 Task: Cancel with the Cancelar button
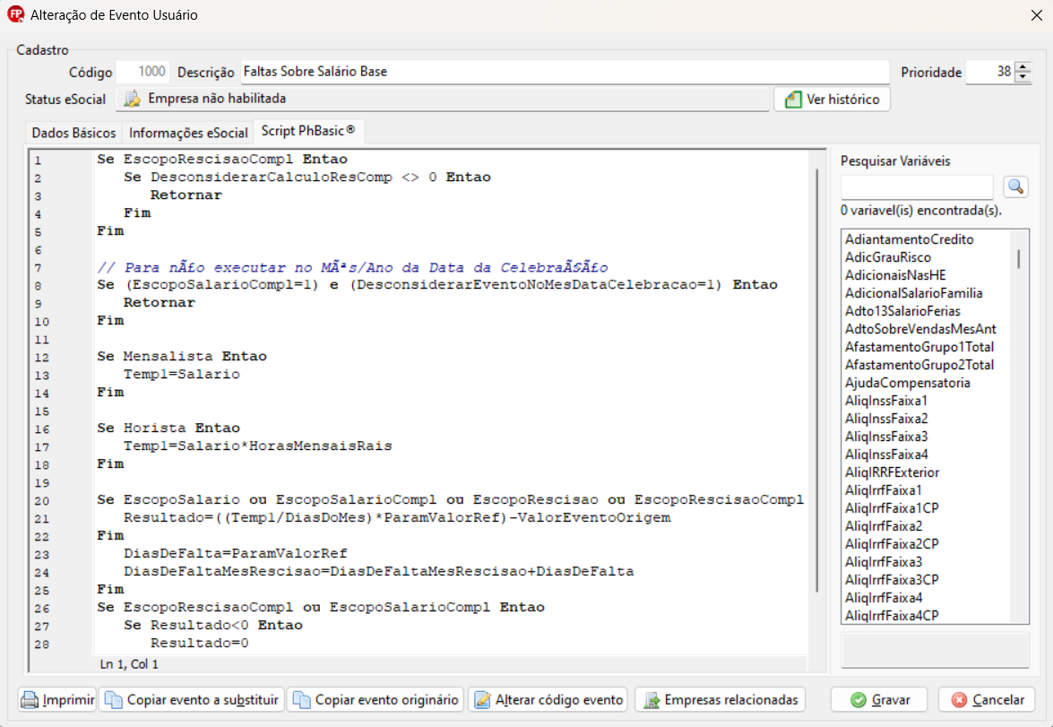click(988, 699)
